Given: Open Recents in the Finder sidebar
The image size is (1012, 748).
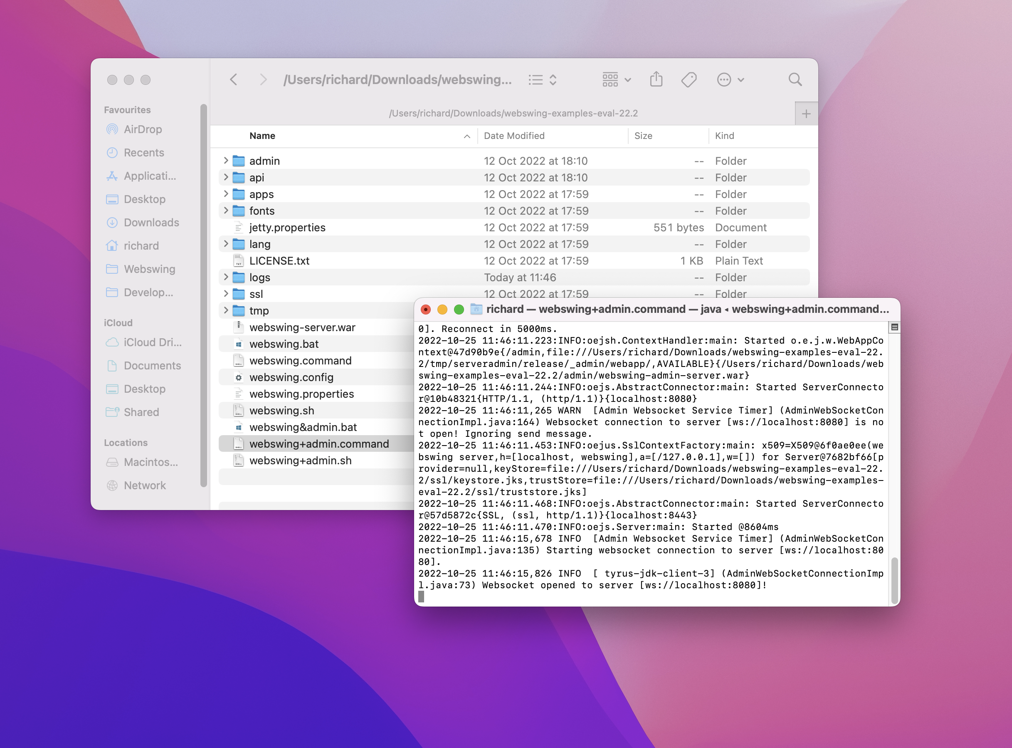Looking at the screenshot, I should click(144, 153).
